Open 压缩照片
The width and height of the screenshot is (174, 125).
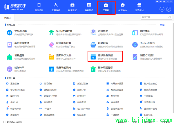click(x=79, y=96)
